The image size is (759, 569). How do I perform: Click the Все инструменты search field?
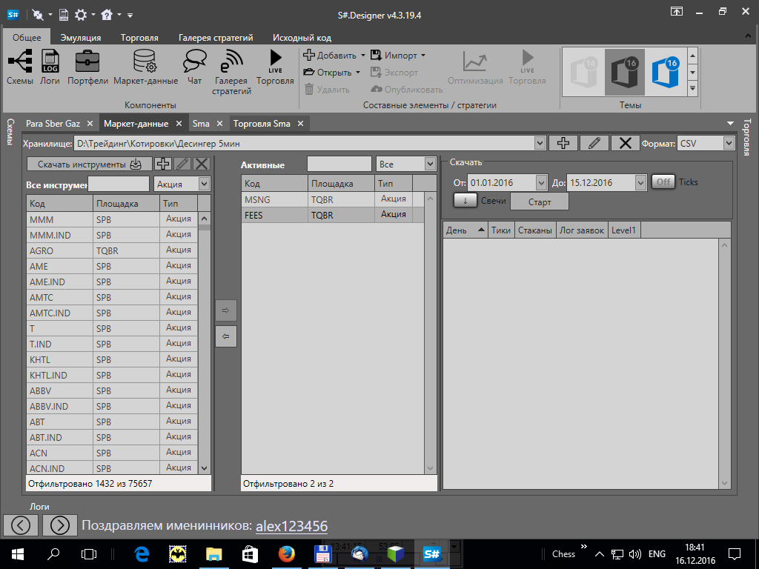pos(119,184)
